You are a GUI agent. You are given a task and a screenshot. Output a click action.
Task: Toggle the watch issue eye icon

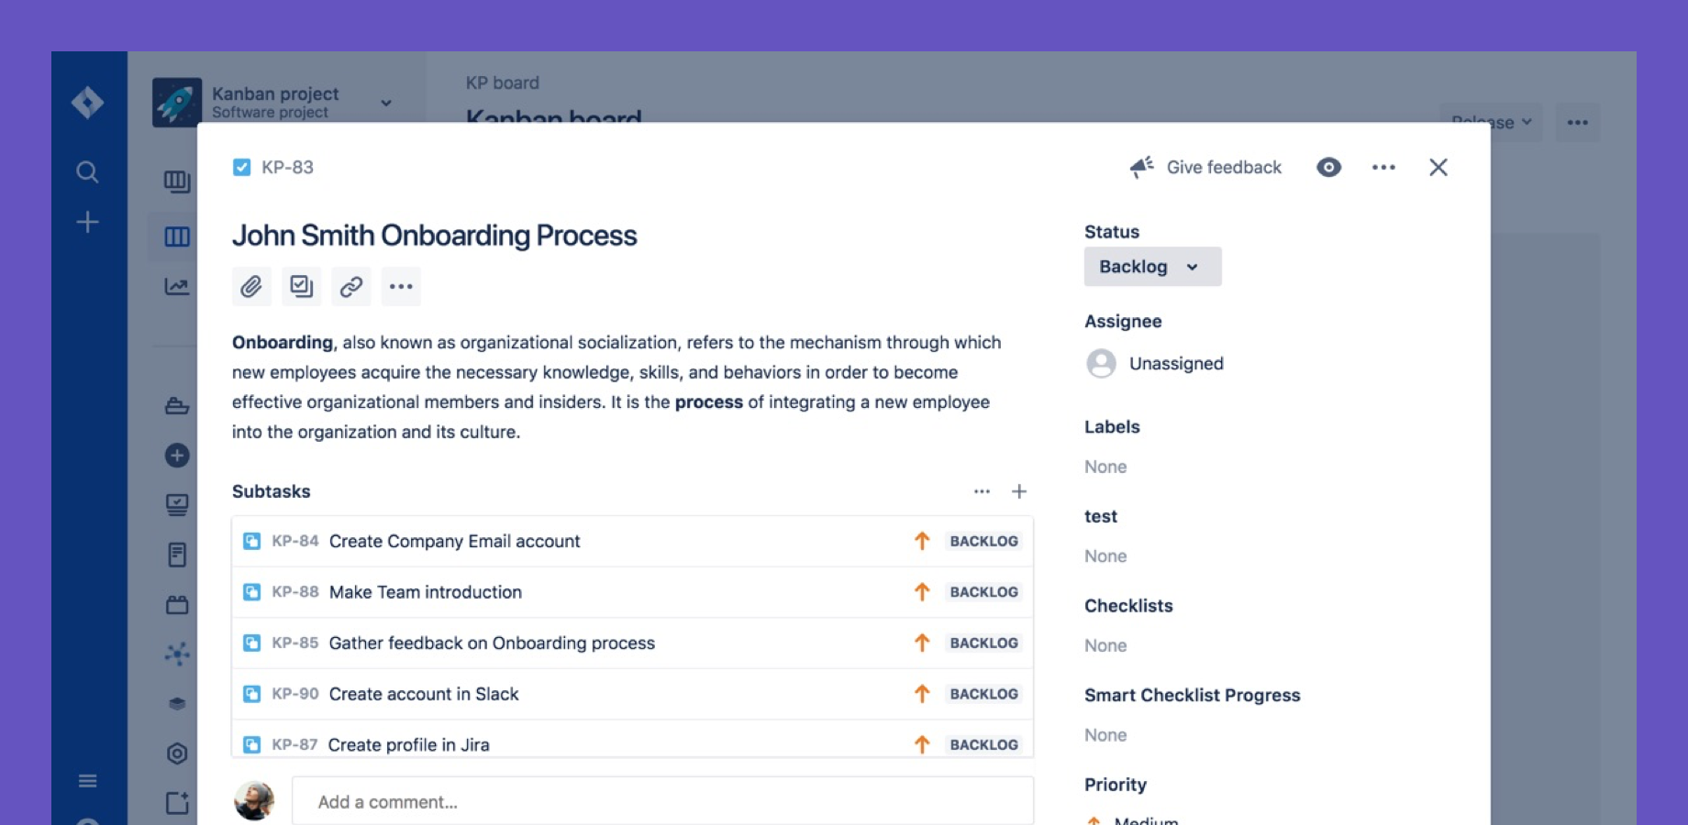pos(1328,167)
